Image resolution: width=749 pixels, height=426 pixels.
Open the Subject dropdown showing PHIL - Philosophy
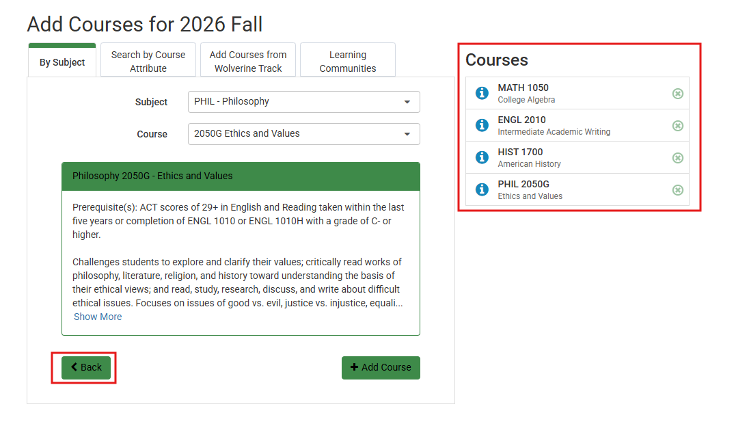point(304,102)
